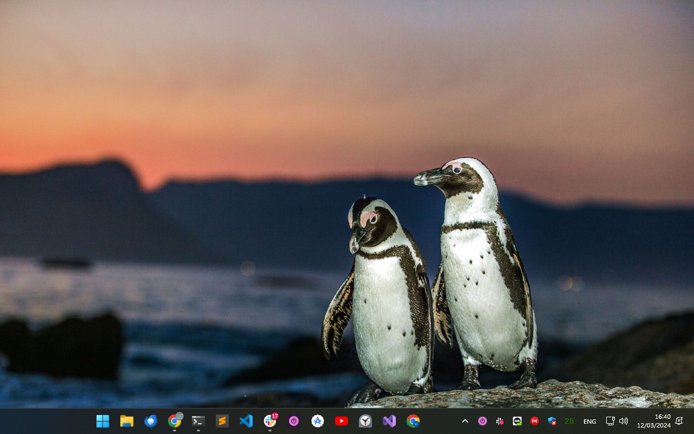Open the Windows Terminal app

198,421
